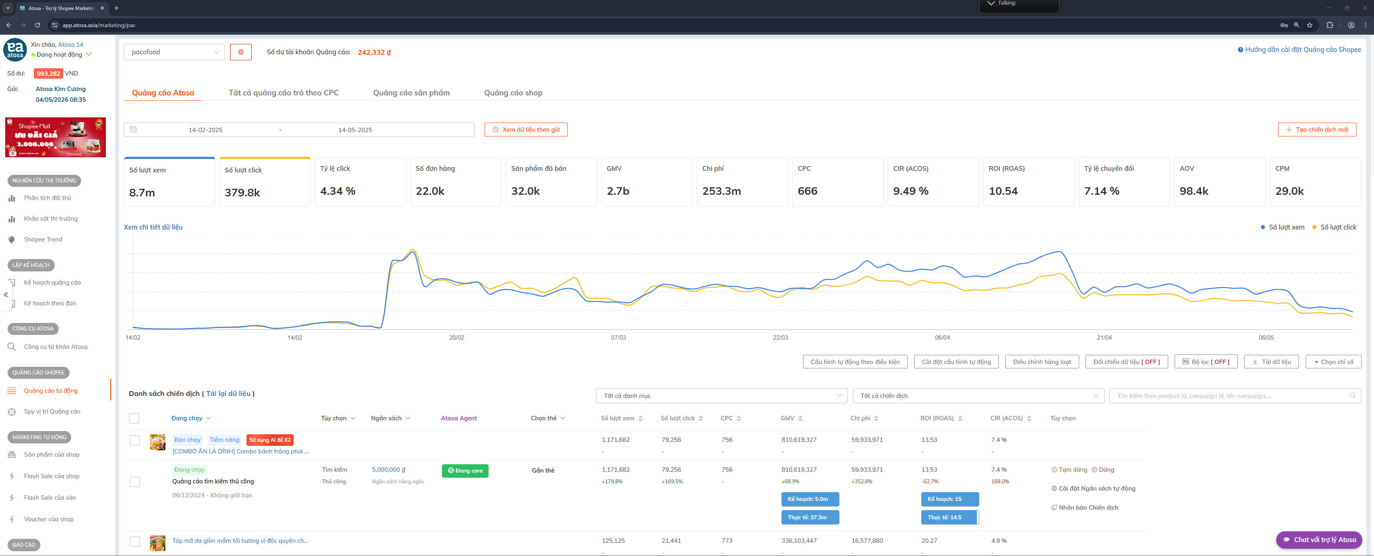Image resolution: width=1374 pixels, height=556 pixels.
Task: Click Xem chi tiết dữ liệu link
Action: click(153, 227)
